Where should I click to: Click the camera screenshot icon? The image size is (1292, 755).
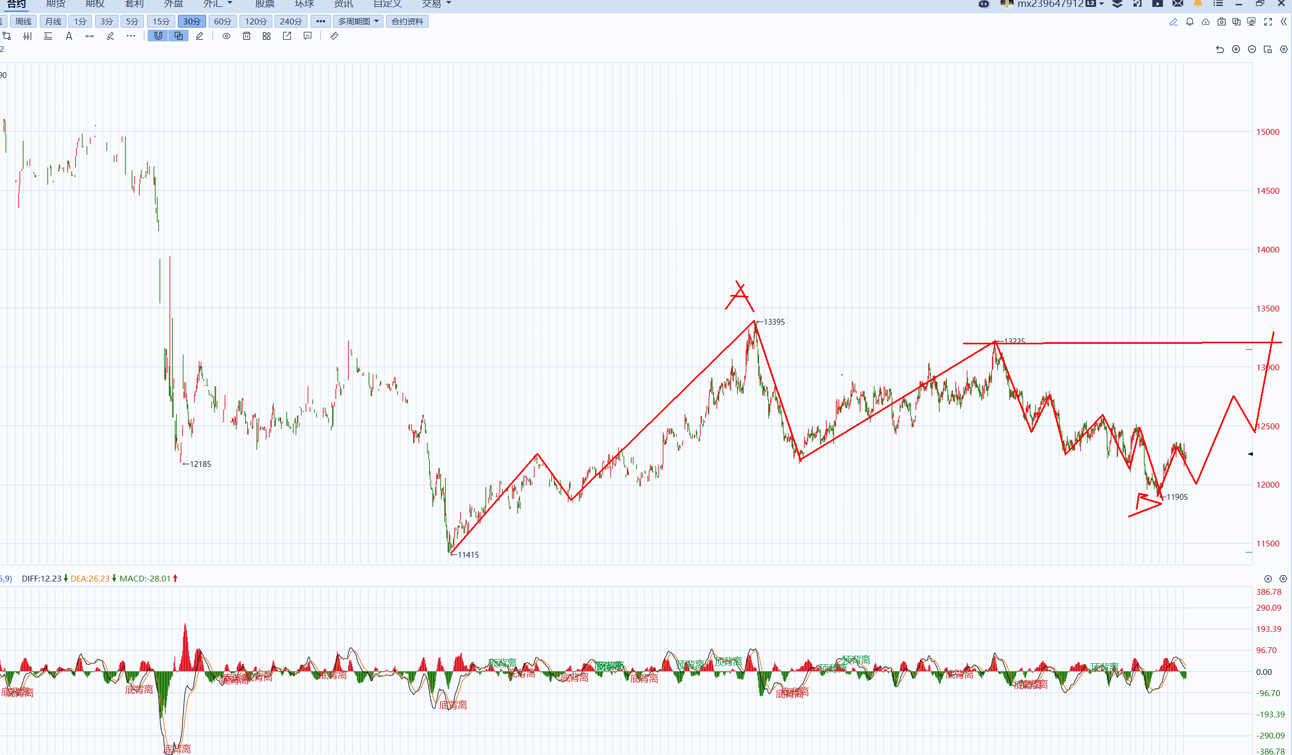1221,22
